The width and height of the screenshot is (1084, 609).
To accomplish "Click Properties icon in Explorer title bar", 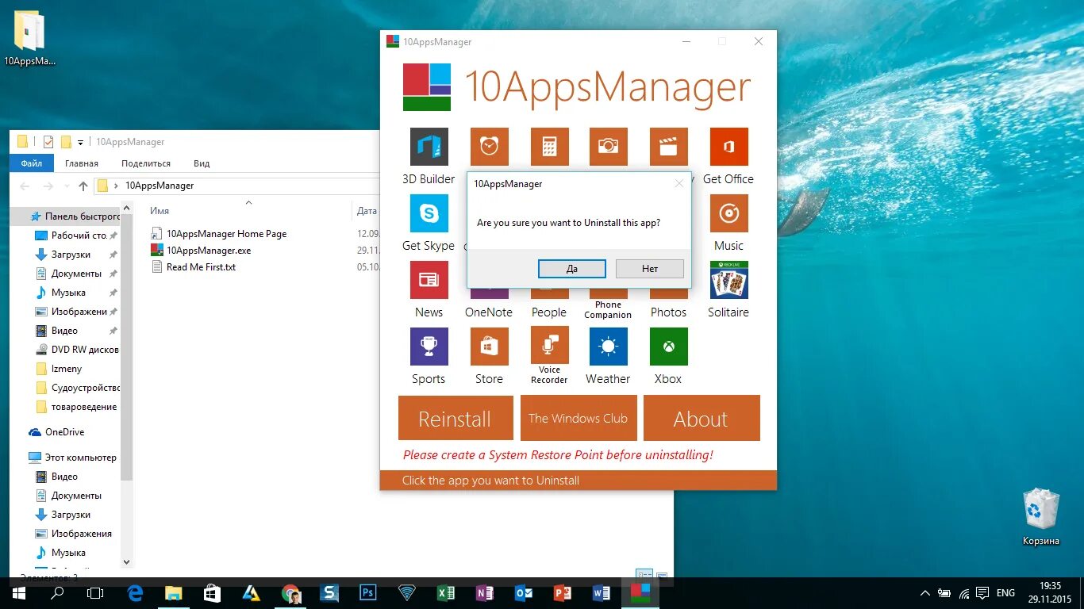I will point(48,142).
